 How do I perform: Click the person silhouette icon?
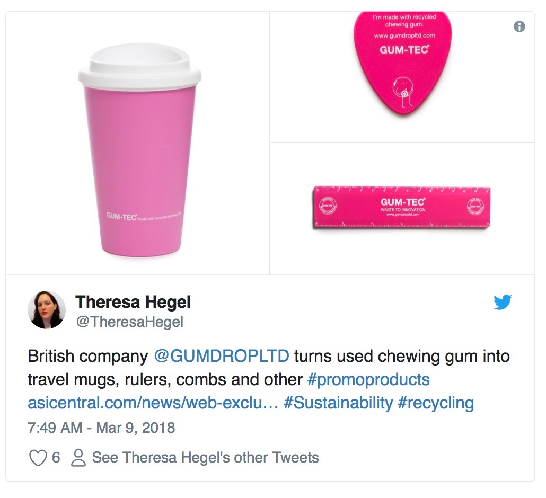point(78,458)
